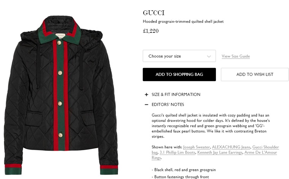Open the Choose your size dropdown

click(x=179, y=56)
